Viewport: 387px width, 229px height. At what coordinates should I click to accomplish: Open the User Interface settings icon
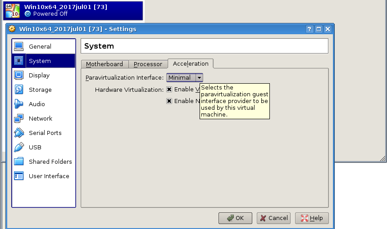19,176
